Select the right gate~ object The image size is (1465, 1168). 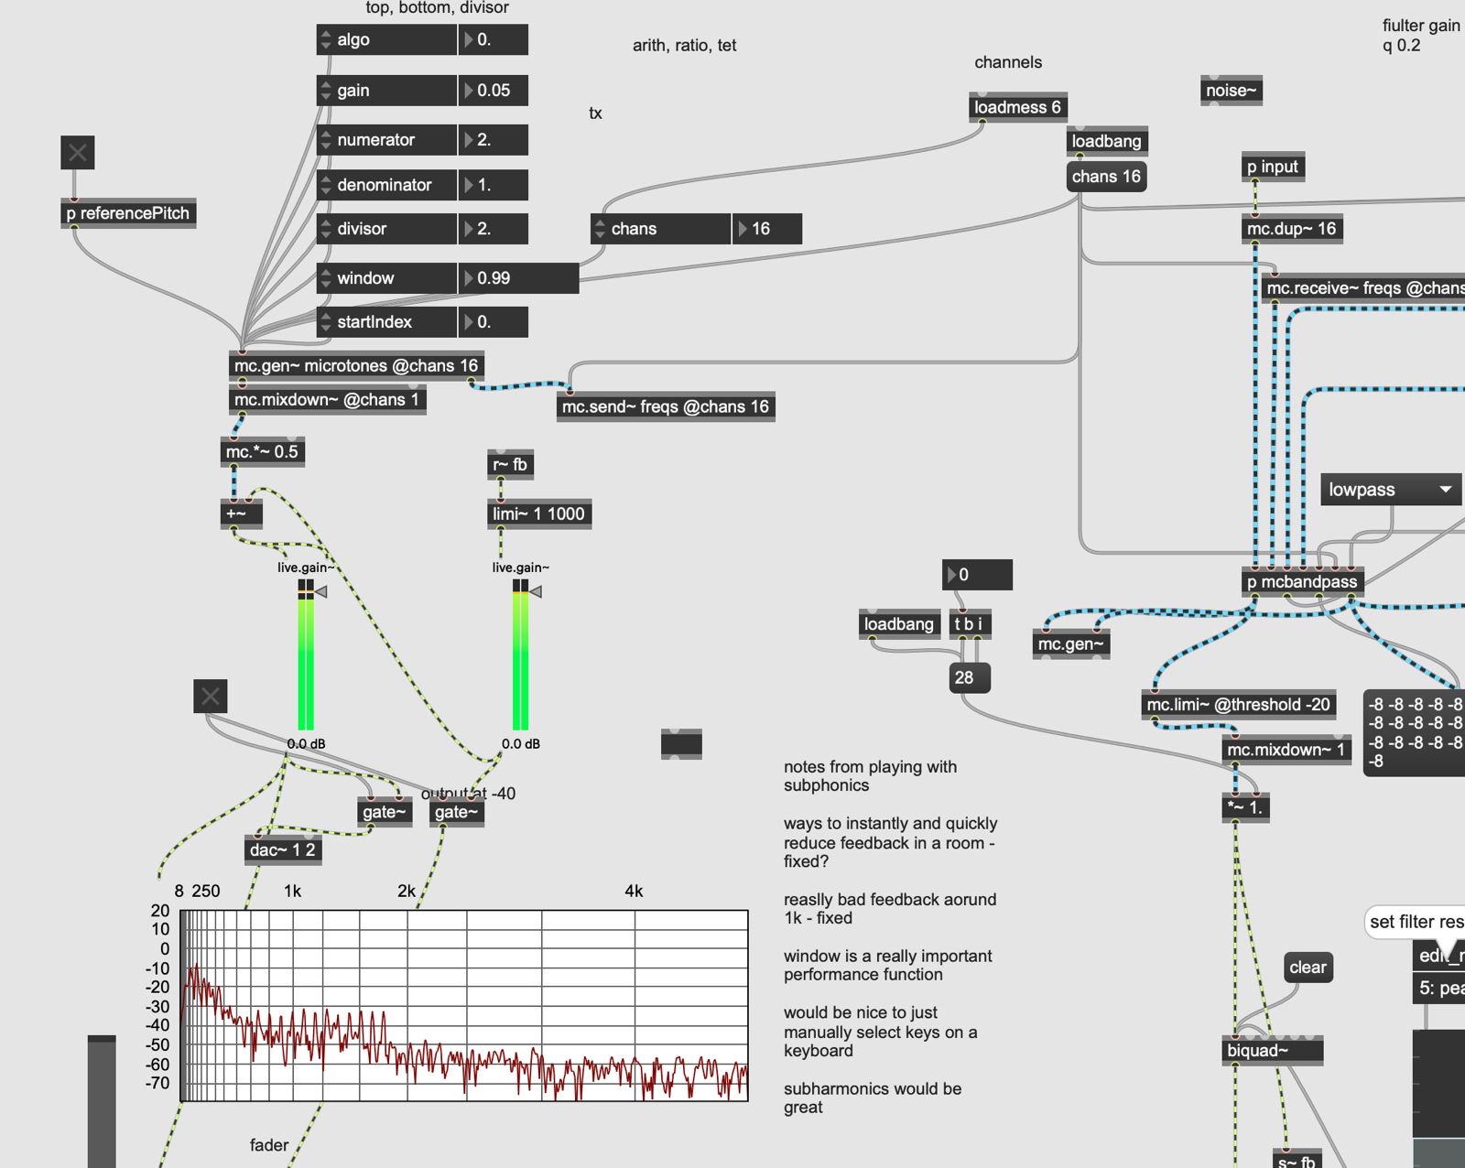[x=457, y=812]
